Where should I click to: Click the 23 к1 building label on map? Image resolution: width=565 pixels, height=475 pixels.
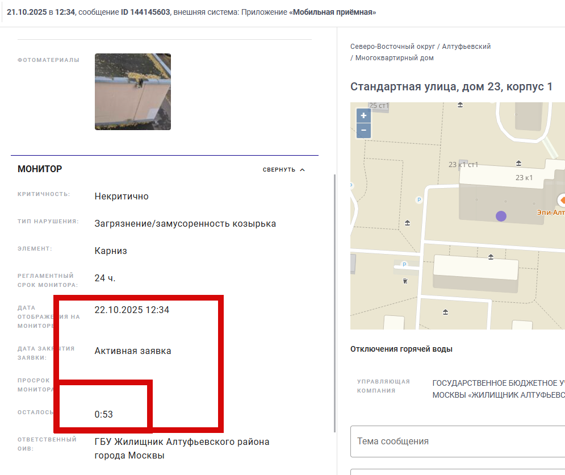pos(524,177)
